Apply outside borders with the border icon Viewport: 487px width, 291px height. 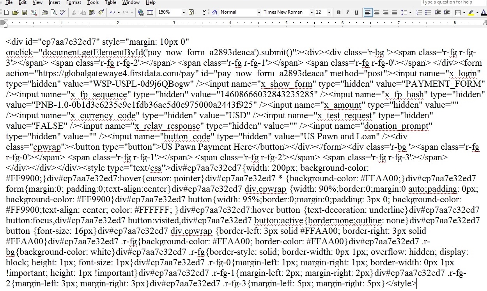coord(458,12)
